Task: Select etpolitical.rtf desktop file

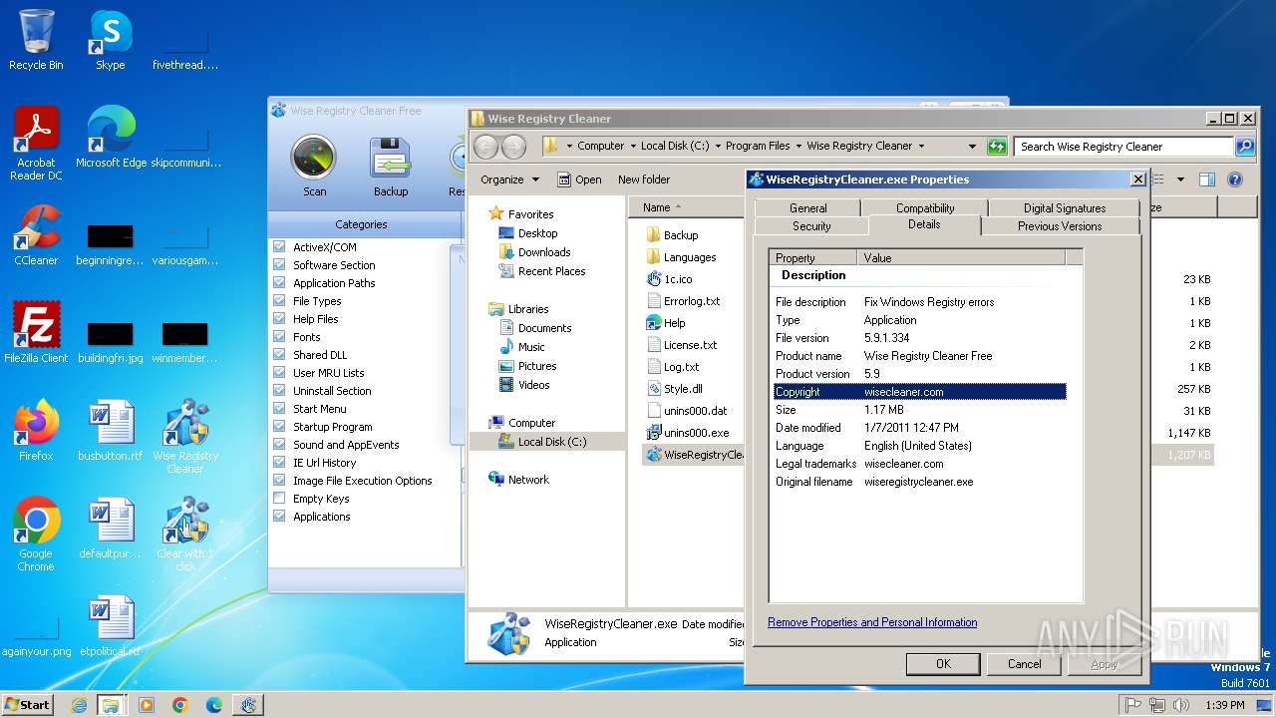Action: coord(111,626)
